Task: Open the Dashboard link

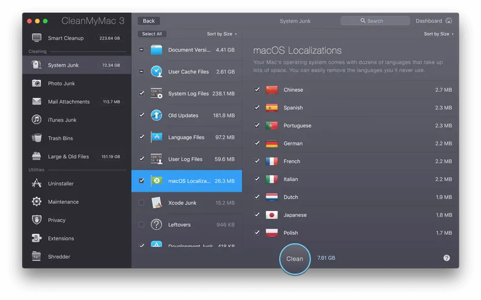Action: (434, 21)
